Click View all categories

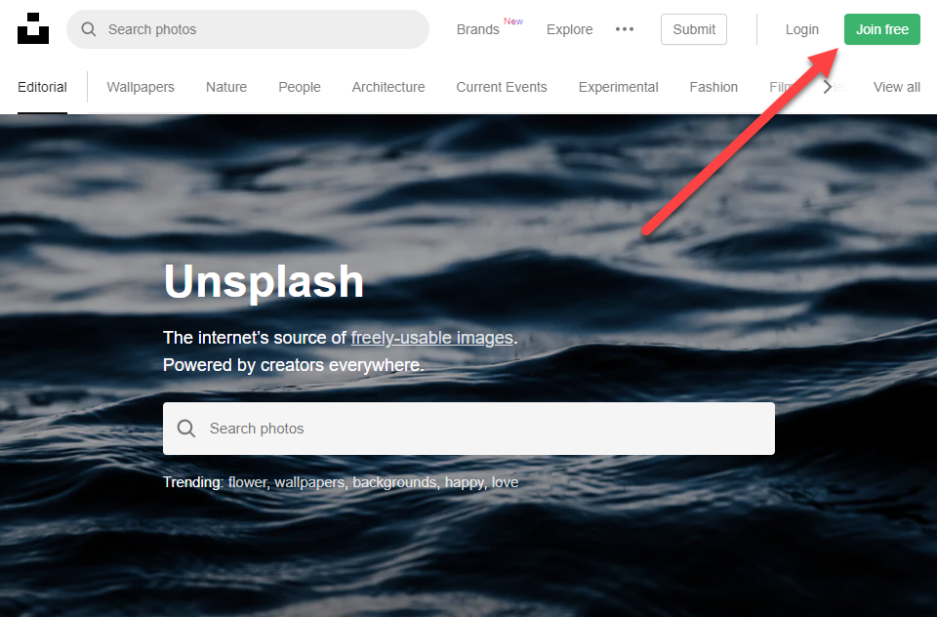tap(896, 87)
